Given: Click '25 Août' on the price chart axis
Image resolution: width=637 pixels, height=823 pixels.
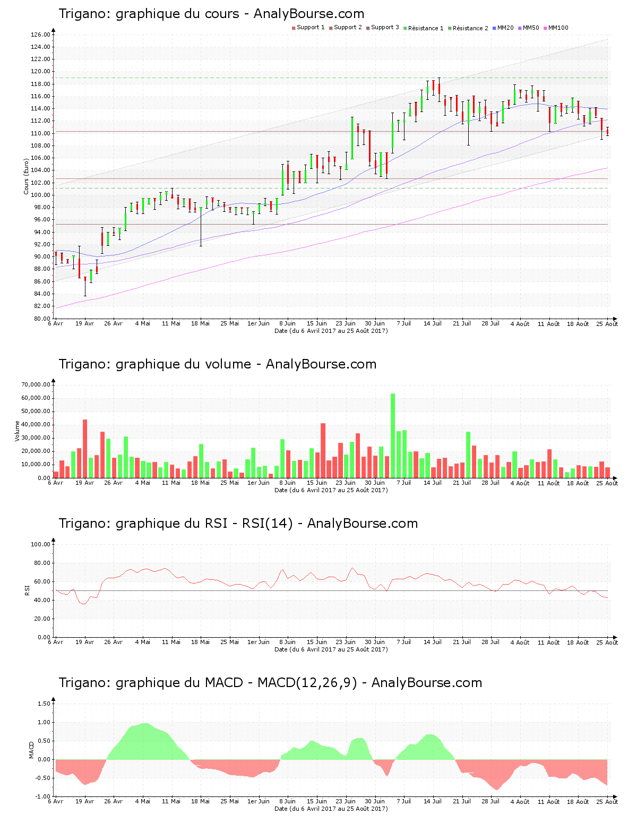Looking at the screenshot, I should tap(607, 323).
